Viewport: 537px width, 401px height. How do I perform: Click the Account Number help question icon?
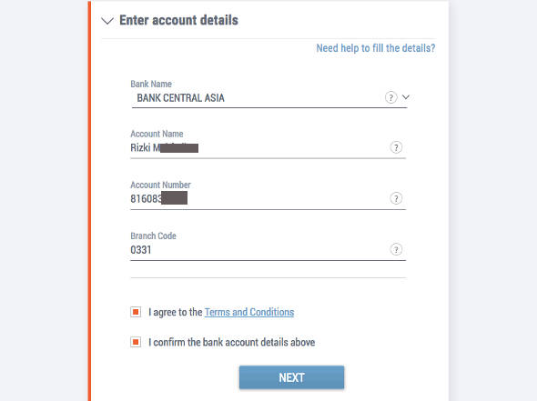pos(396,198)
